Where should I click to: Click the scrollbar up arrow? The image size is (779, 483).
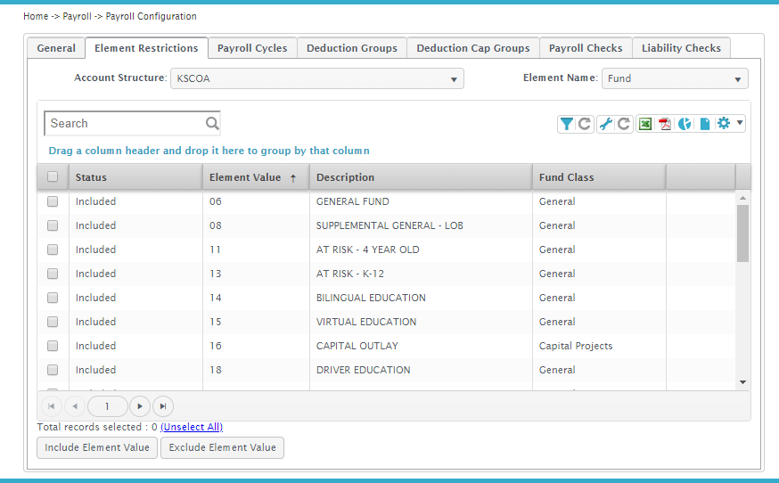(x=742, y=198)
